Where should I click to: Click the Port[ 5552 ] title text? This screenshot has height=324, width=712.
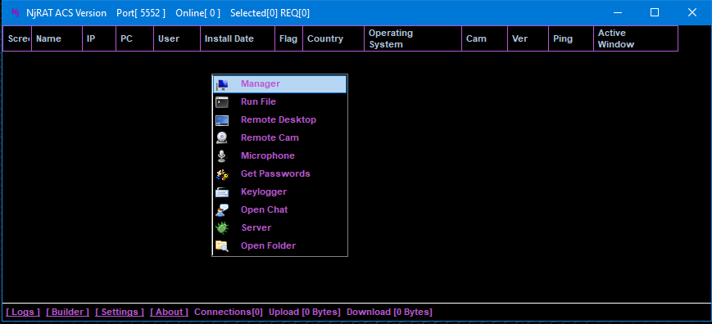coord(141,13)
